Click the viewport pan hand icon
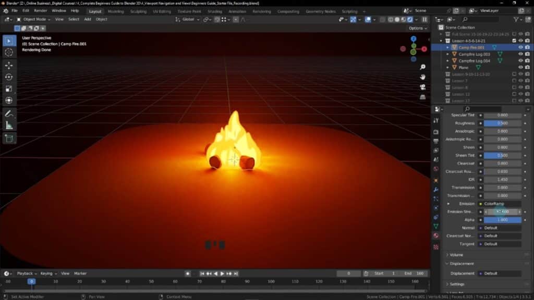This screenshot has width=534, height=300. tap(422, 77)
